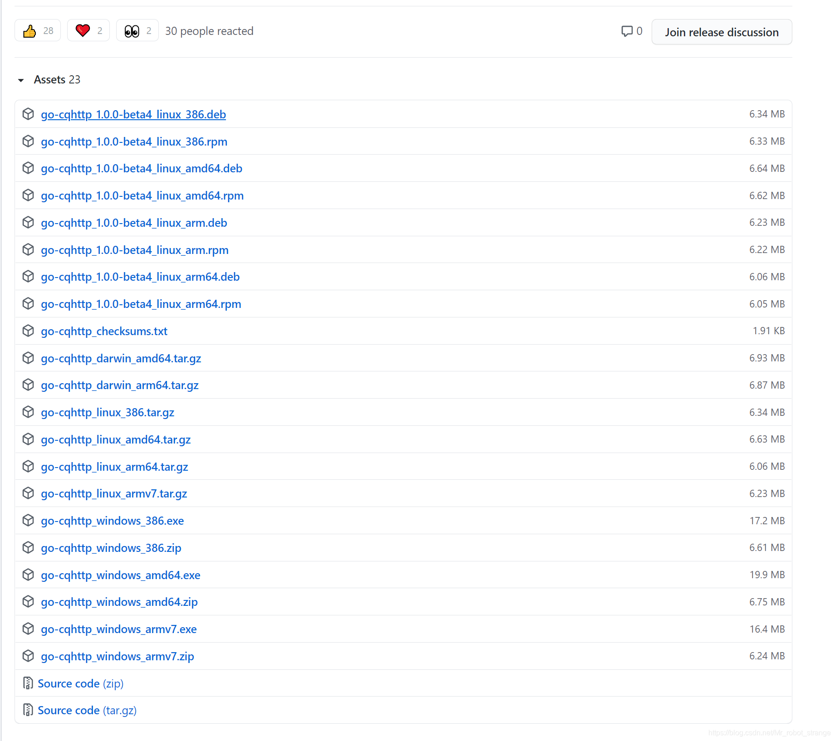Download go-cqhttp_1.0.0-beta4_linux_amd64.rpm
The height and width of the screenshot is (741, 835).
coord(142,195)
